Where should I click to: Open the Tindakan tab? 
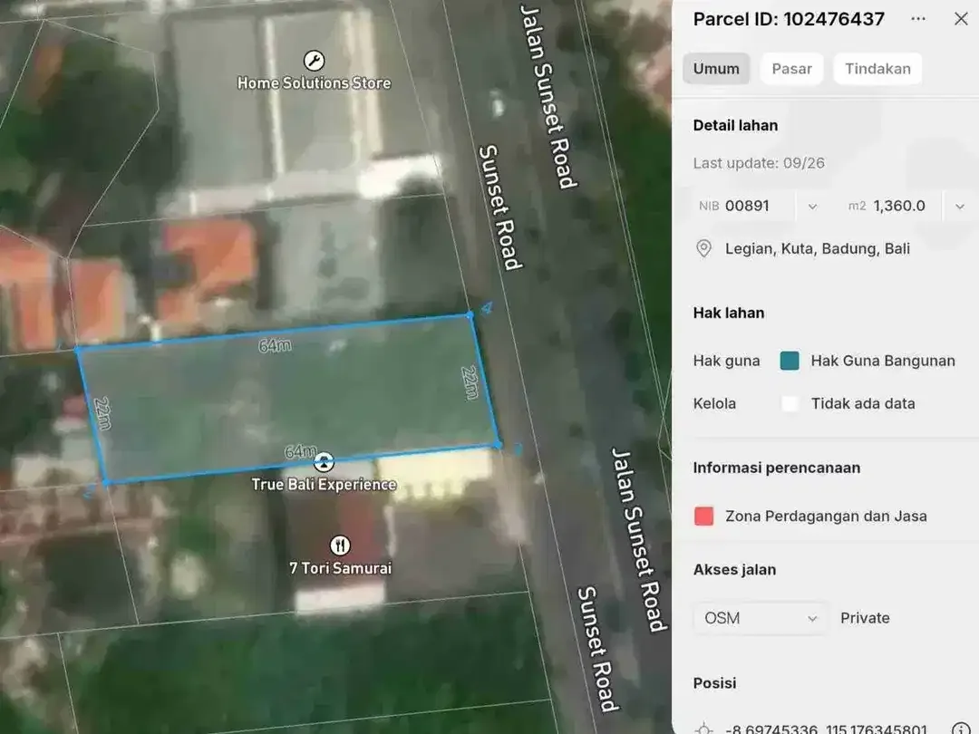pyautogui.click(x=877, y=69)
